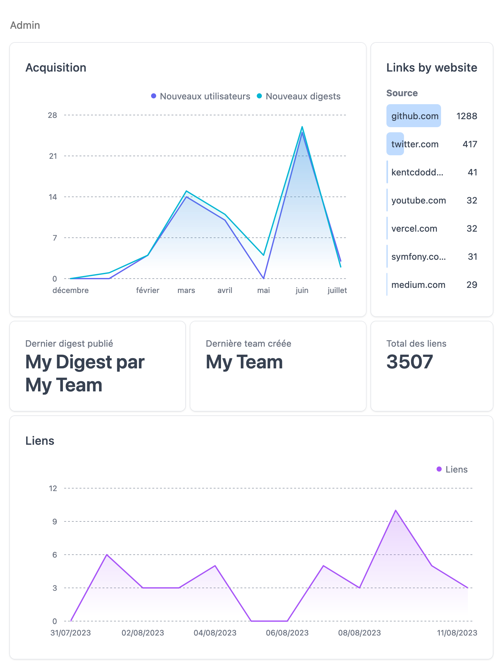The width and height of the screenshot is (503, 670).
Task: Click the 29 value for medium.com
Action: tap(472, 285)
